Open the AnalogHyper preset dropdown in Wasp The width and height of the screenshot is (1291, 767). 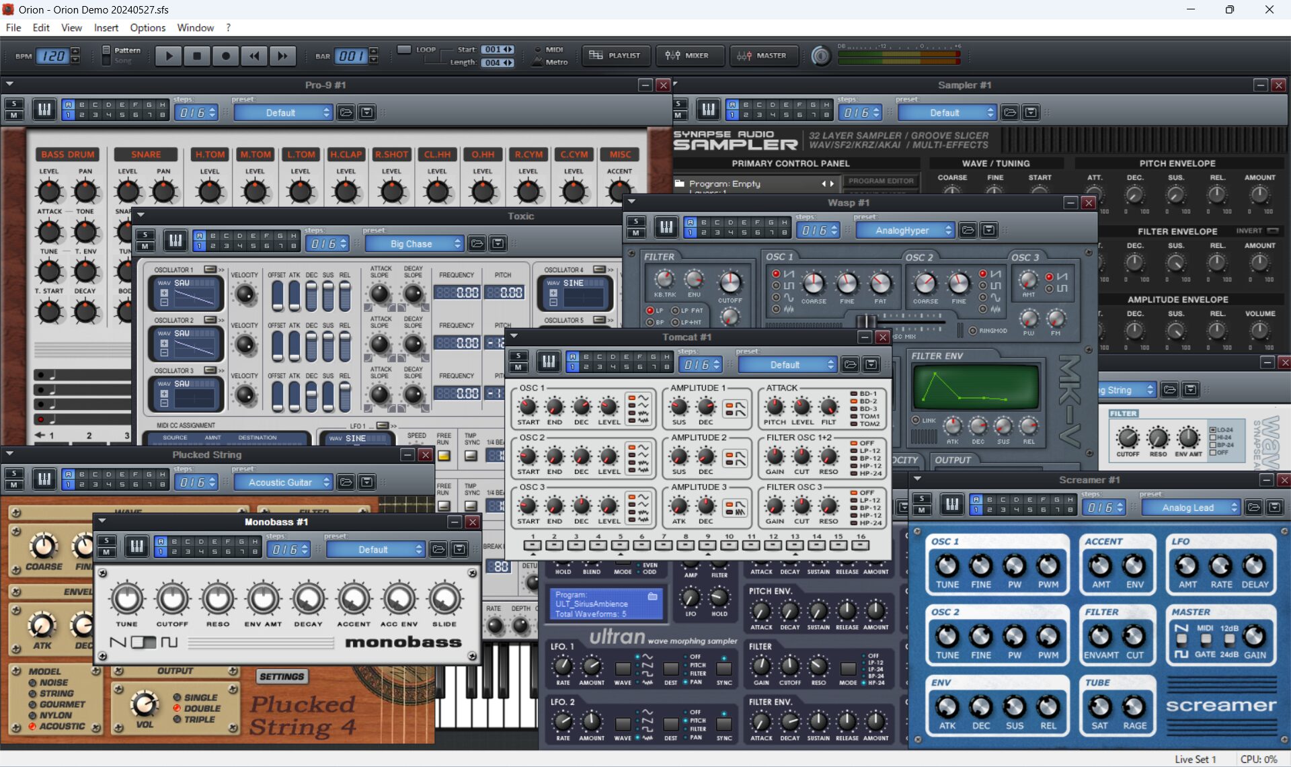pyautogui.click(x=904, y=231)
